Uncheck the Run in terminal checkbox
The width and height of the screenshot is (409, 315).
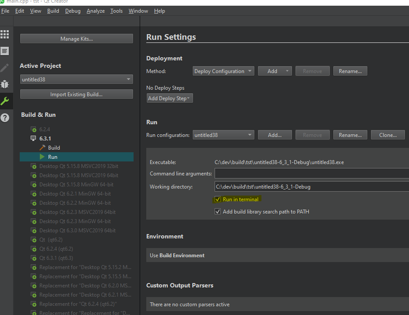218,199
